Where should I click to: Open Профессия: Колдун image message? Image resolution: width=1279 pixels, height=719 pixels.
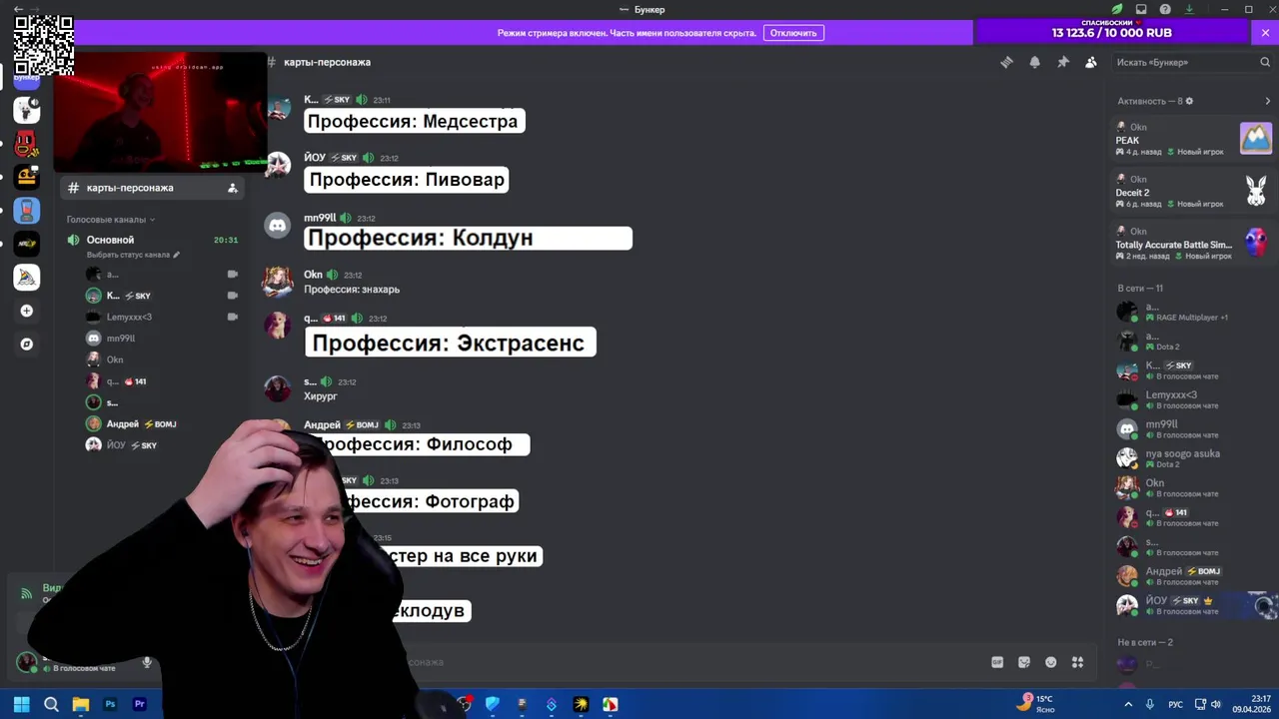point(468,238)
